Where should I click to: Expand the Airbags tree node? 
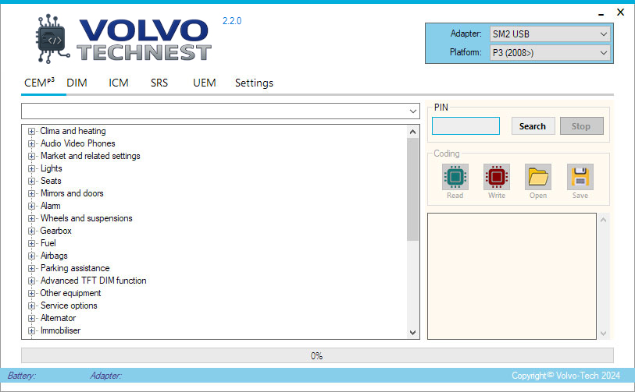click(x=31, y=256)
